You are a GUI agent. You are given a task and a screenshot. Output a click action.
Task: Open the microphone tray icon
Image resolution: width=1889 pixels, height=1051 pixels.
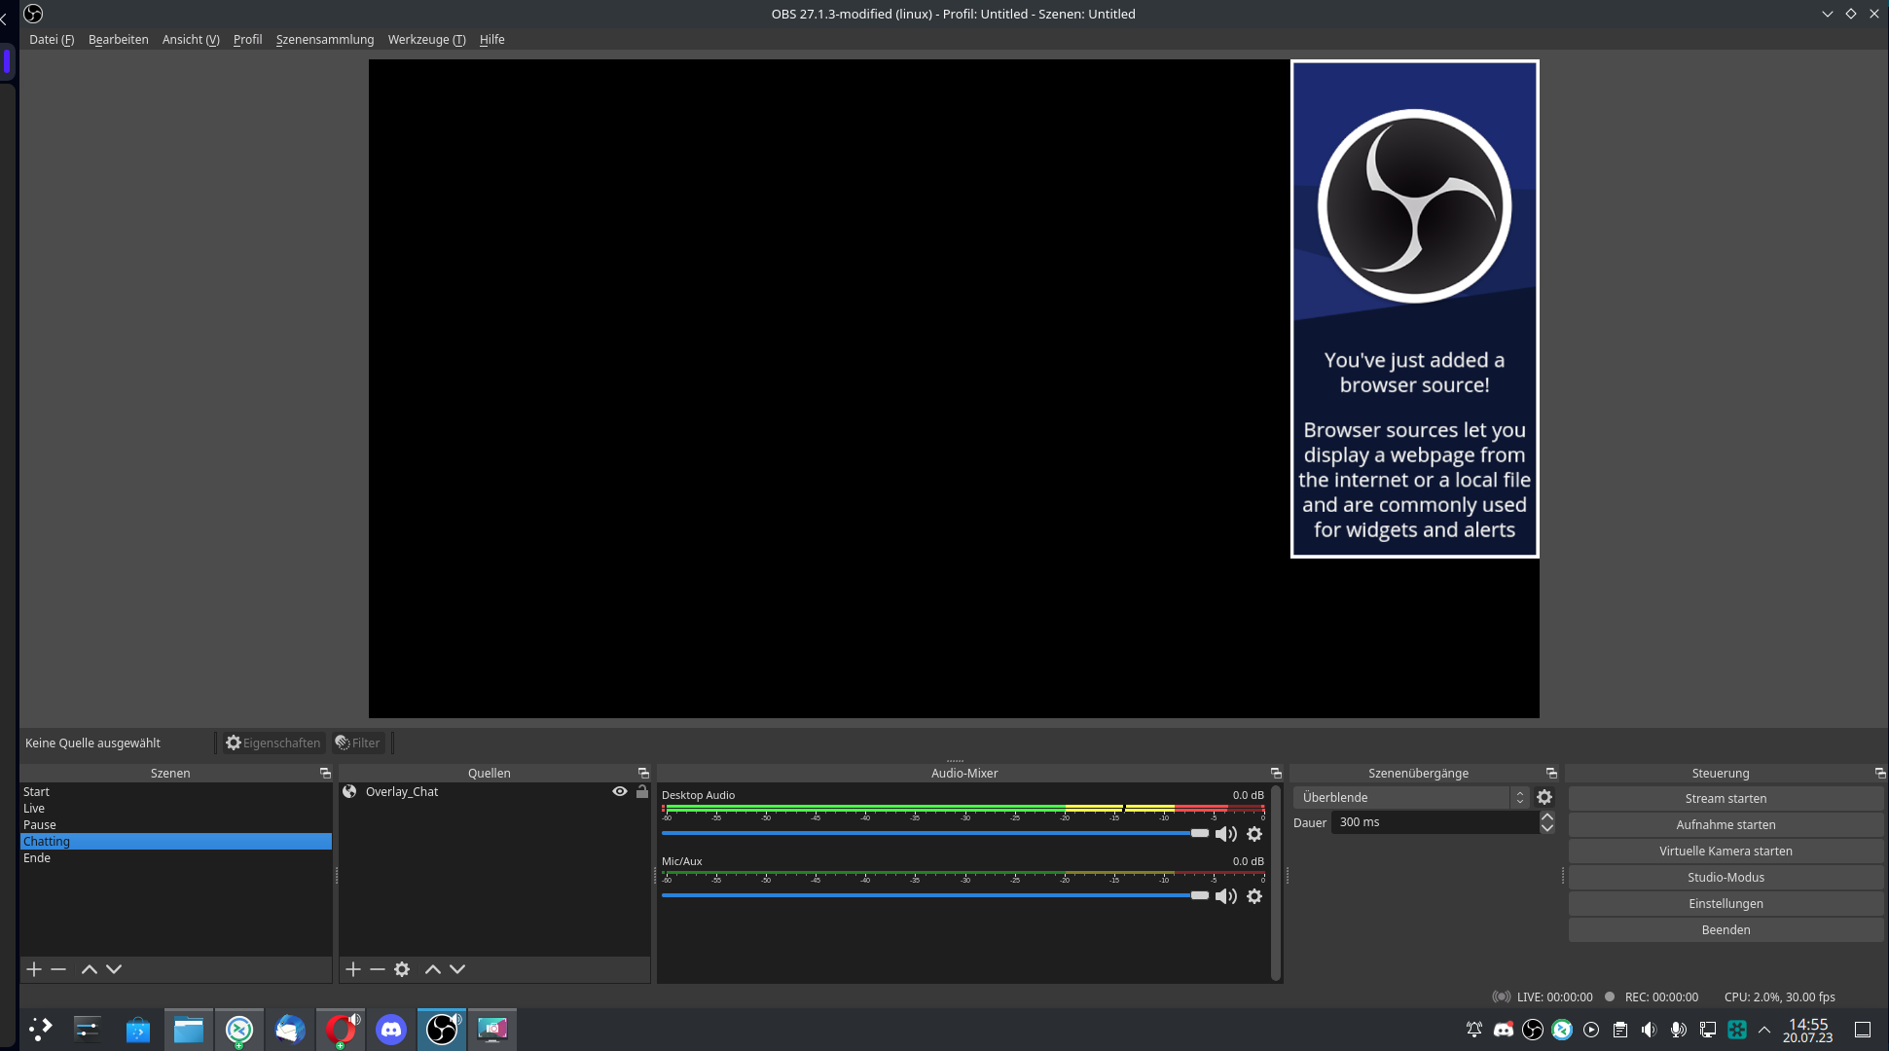1678,1030
